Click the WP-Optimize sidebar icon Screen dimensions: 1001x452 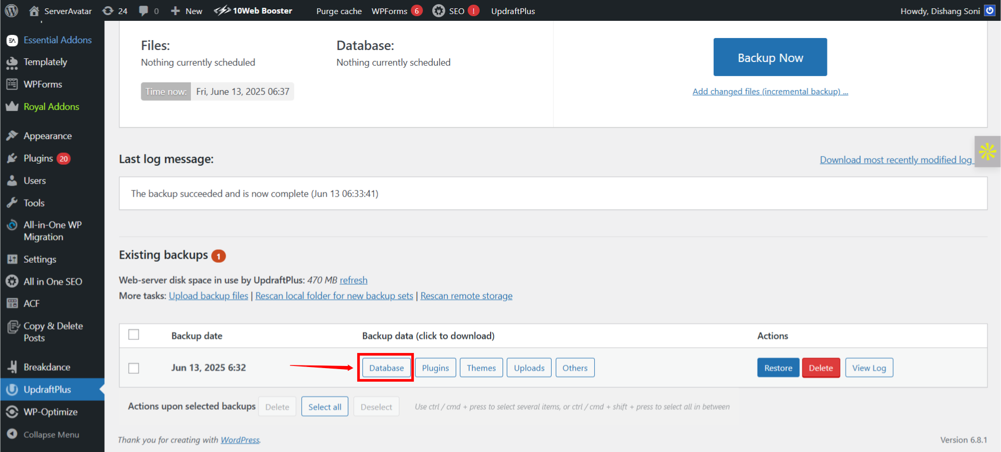12,412
